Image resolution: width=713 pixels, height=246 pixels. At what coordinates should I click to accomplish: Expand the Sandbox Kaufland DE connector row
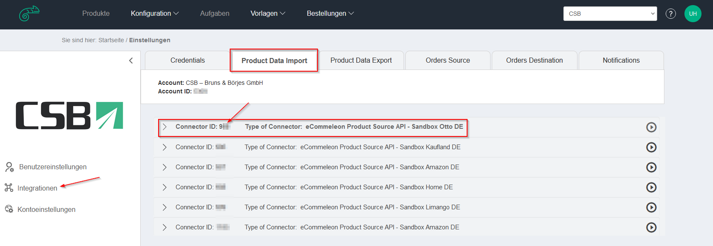click(165, 147)
